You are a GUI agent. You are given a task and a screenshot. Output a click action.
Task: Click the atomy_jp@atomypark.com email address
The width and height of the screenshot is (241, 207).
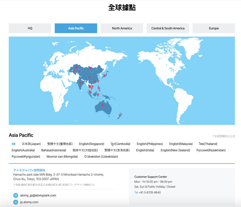coord(38,195)
